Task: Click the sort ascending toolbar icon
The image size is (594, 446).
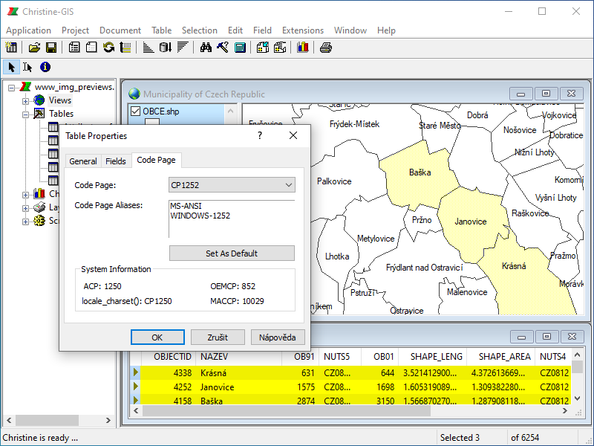Action: click(148, 48)
